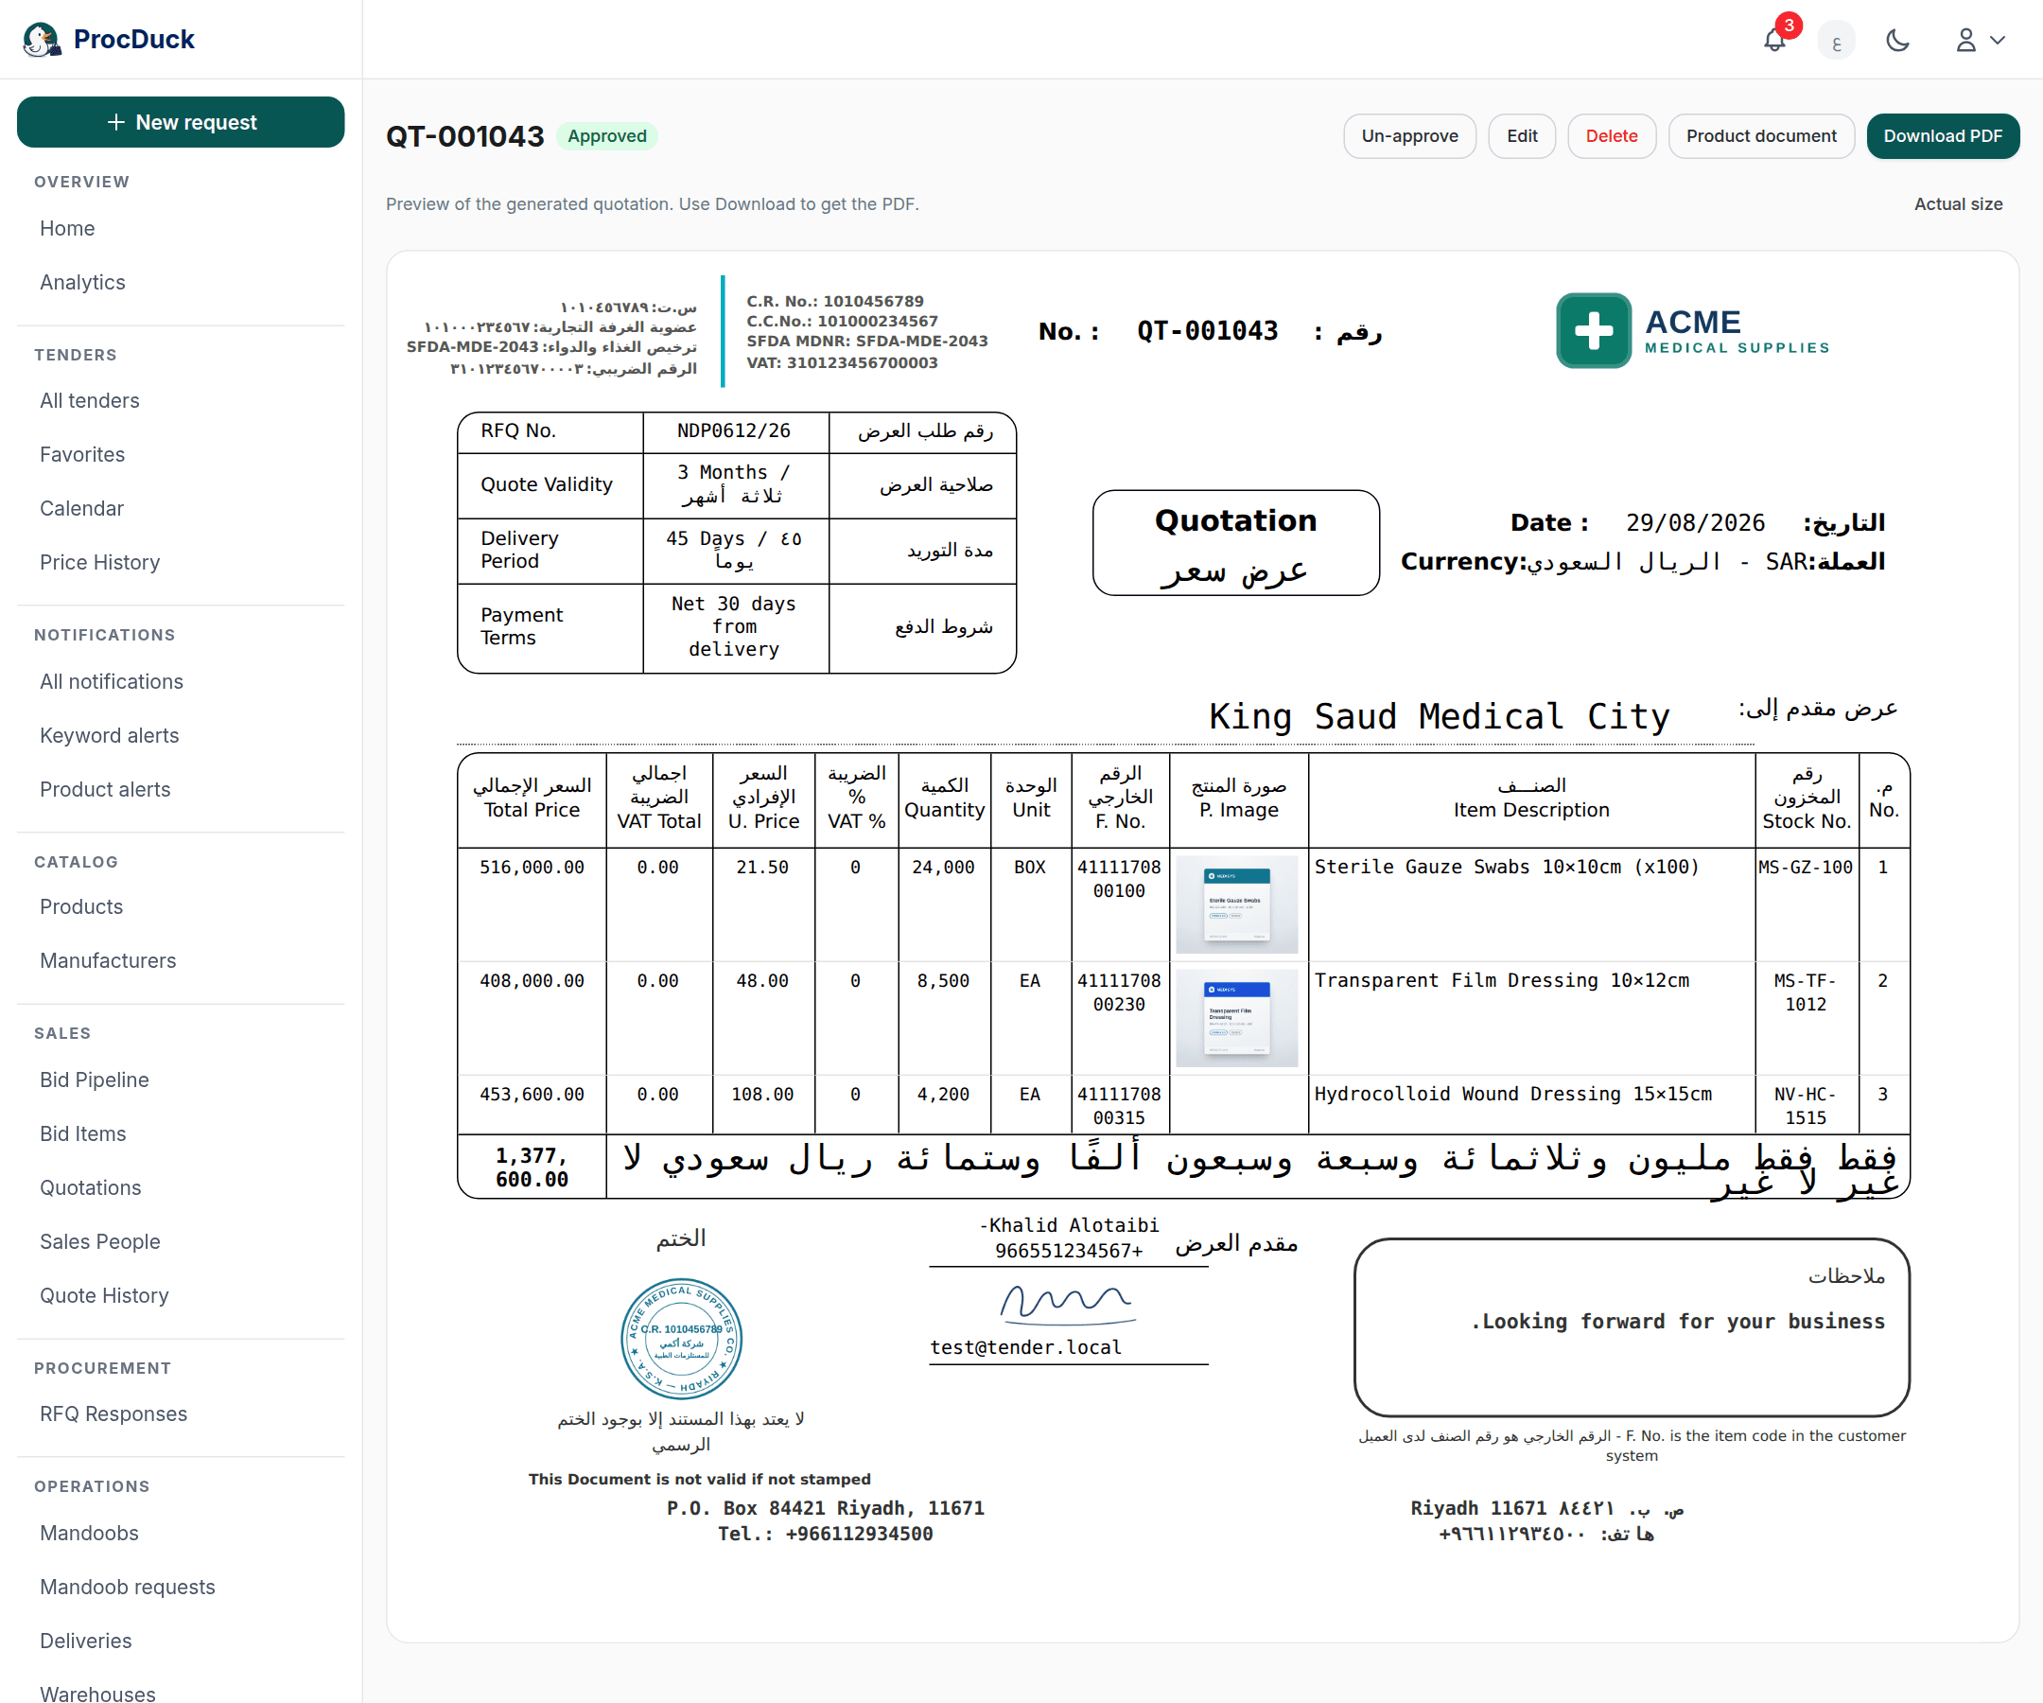The image size is (2043, 1703).
Task: Click quantity 8,500
Action: tap(943, 981)
